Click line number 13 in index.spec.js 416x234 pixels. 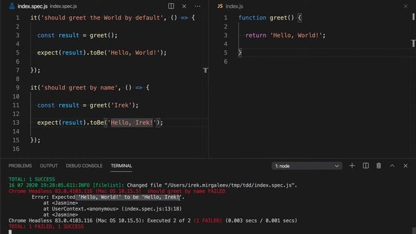[x=16, y=123]
